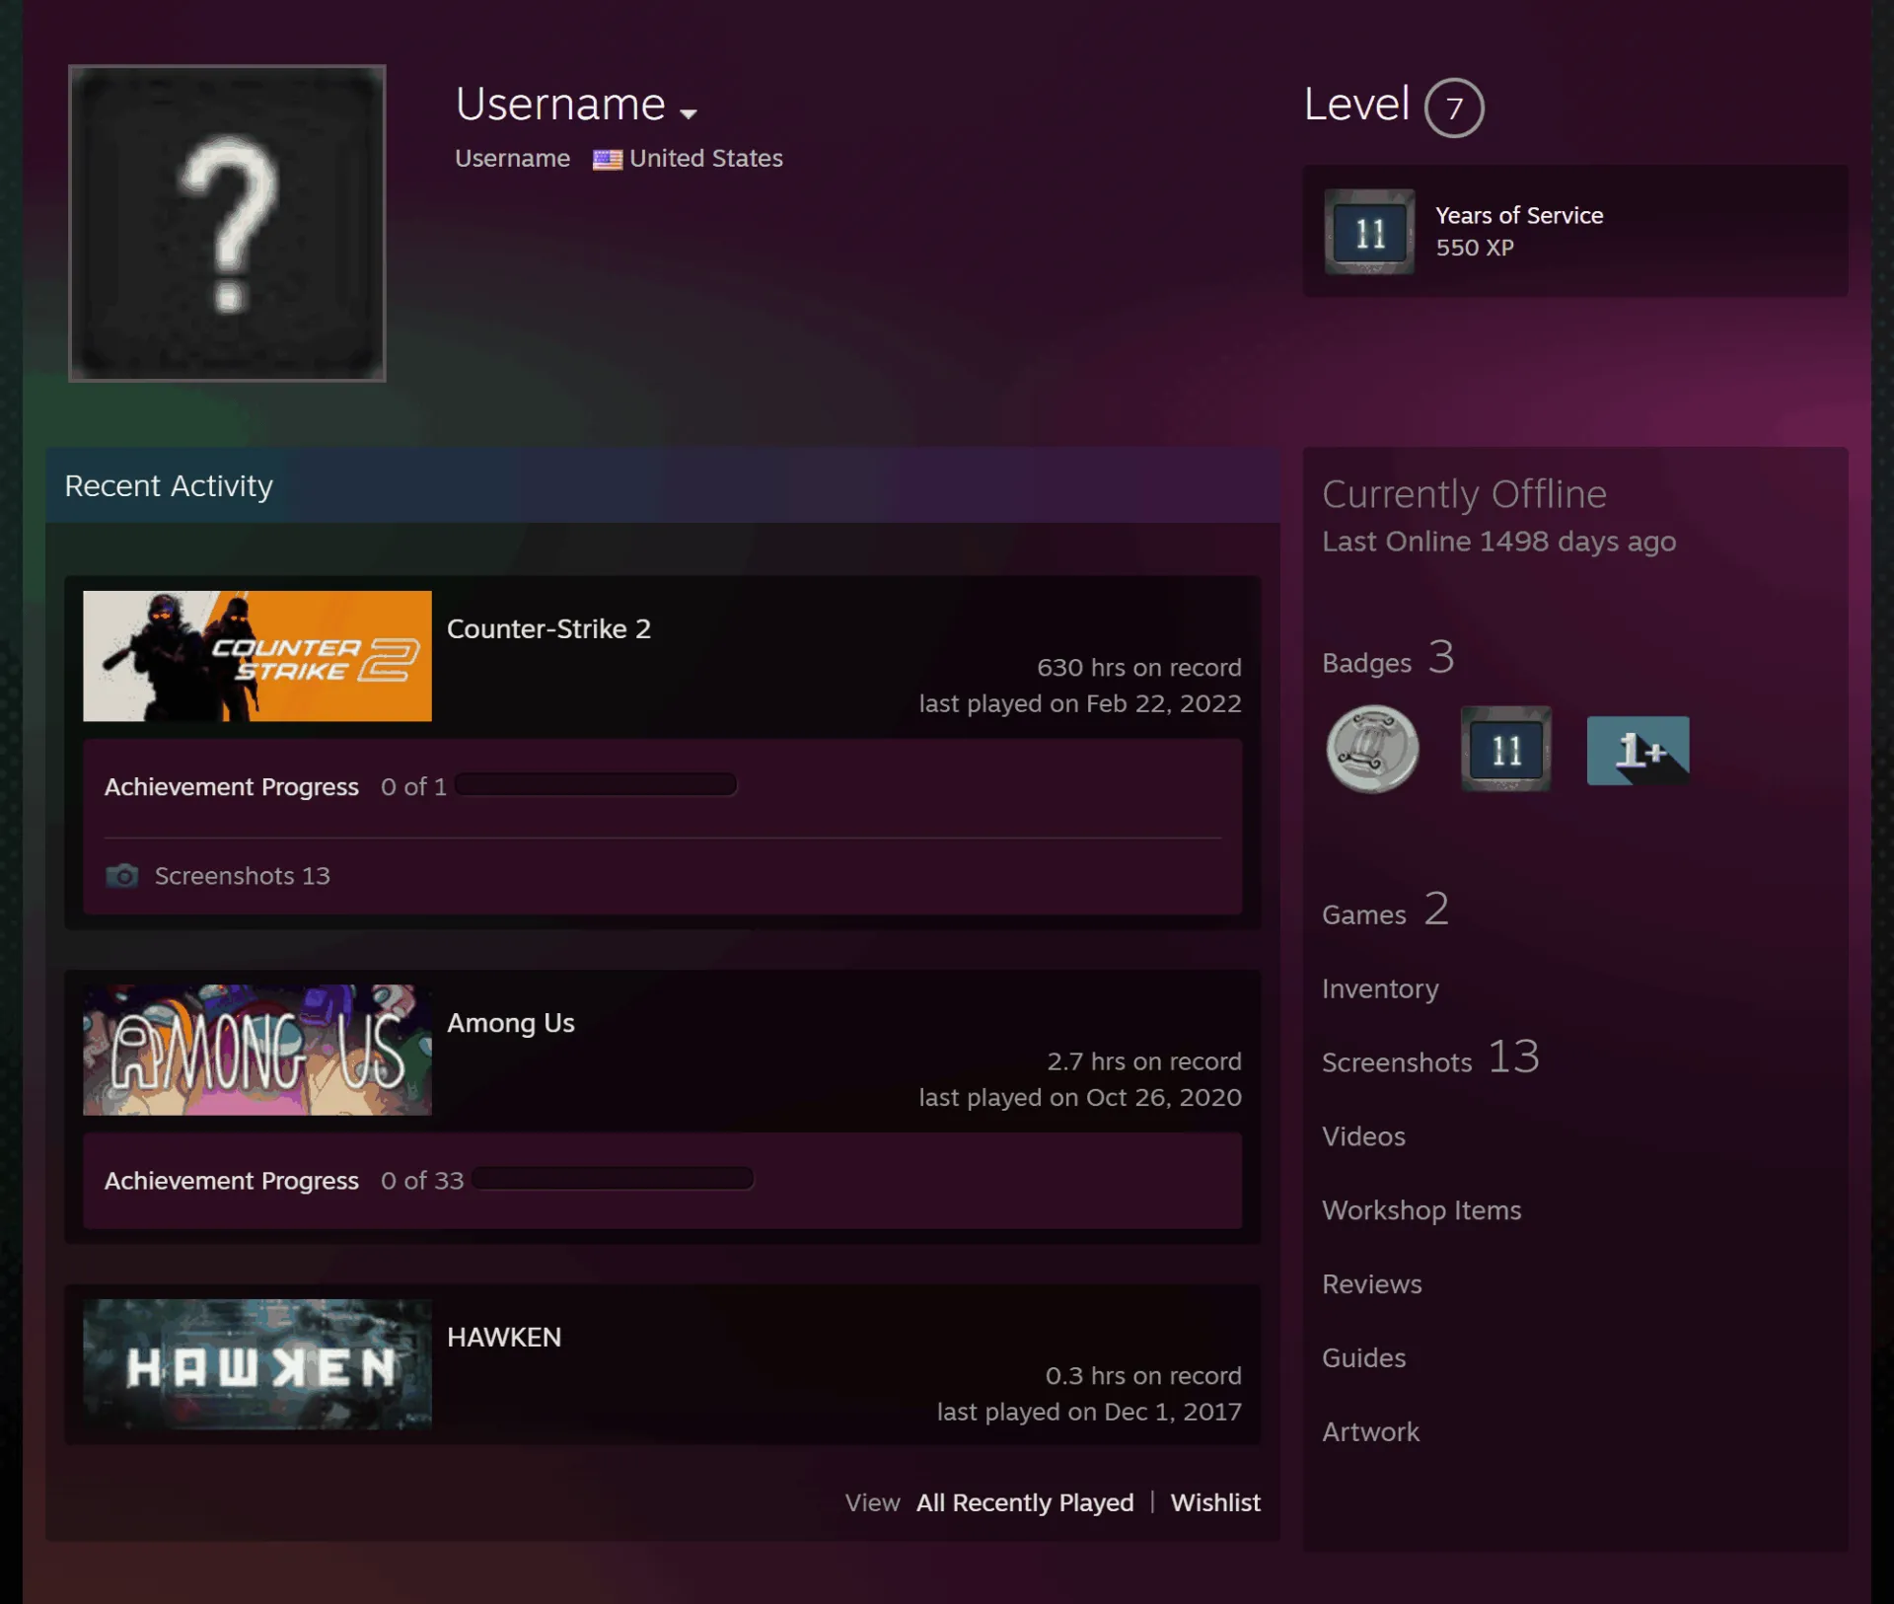Expand the Username dropdown arrow
Screen dimensions: 1894x1604
(689, 113)
